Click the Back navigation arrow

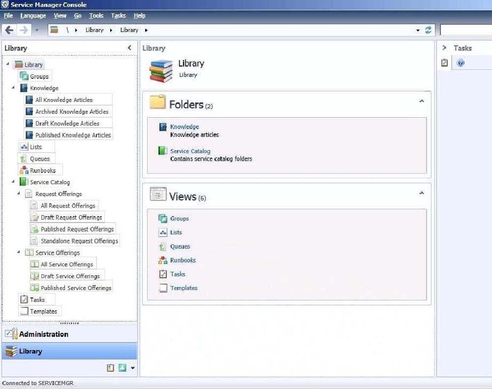pos(9,30)
